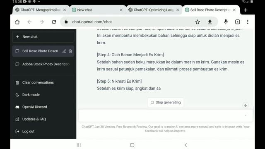Open Android recent apps button
Viewport: 265px width, 149px height.
[79, 145]
